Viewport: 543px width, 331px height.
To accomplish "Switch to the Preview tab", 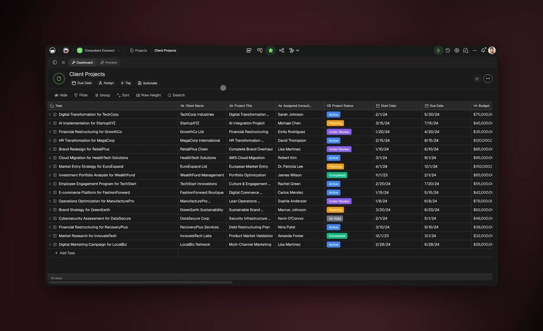I will tap(109, 62).
